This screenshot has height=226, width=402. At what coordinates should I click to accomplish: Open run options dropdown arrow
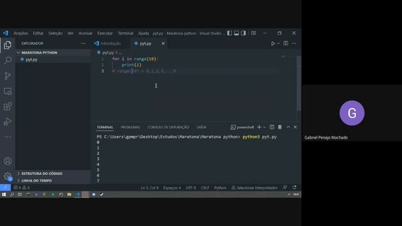pos(278,43)
